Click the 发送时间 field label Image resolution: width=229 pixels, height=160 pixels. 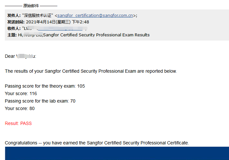[x=16, y=22]
